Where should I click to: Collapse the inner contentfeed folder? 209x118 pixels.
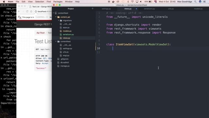point(56,42)
